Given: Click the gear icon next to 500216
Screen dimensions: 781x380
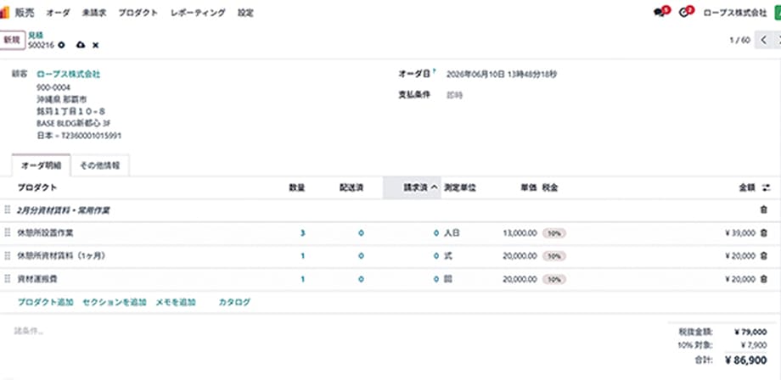Looking at the screenshot, I should coord(61,45).
